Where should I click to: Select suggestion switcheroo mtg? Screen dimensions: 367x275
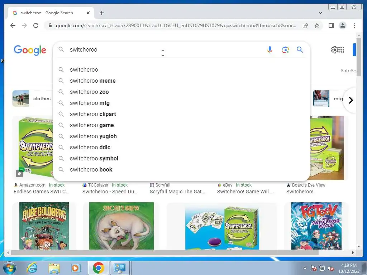pyautogui.click(x=182, y=103)
